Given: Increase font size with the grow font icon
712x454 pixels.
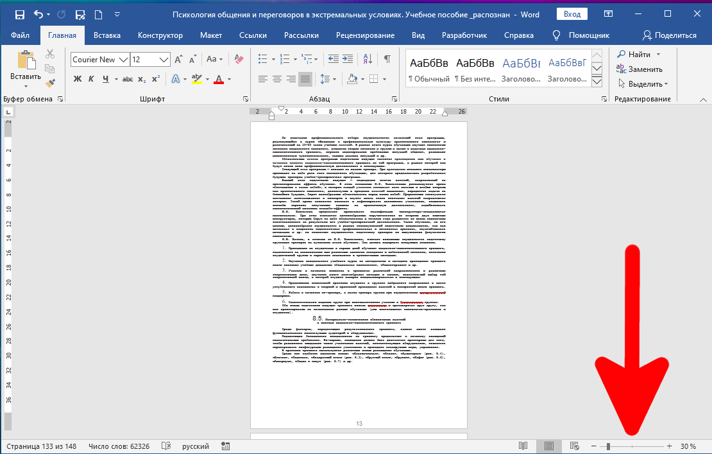Looking at the screenshot, I should tap(178, 59).
